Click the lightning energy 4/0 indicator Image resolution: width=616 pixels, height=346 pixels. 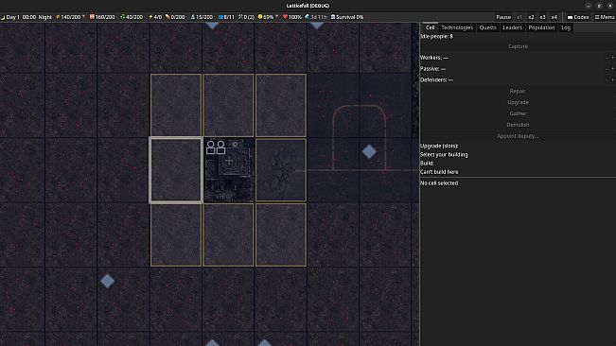pos(155,17)
